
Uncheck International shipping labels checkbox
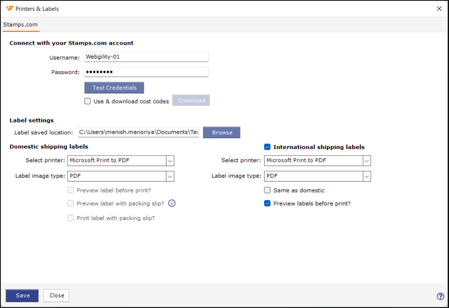point(267,147)
